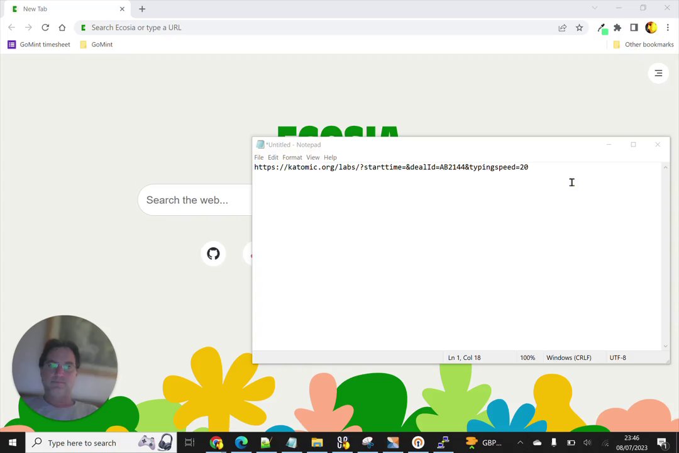Open network Wi-Fi tray icon
The image size is (679, 453).
pyautogui.click(x=605, y=443)
